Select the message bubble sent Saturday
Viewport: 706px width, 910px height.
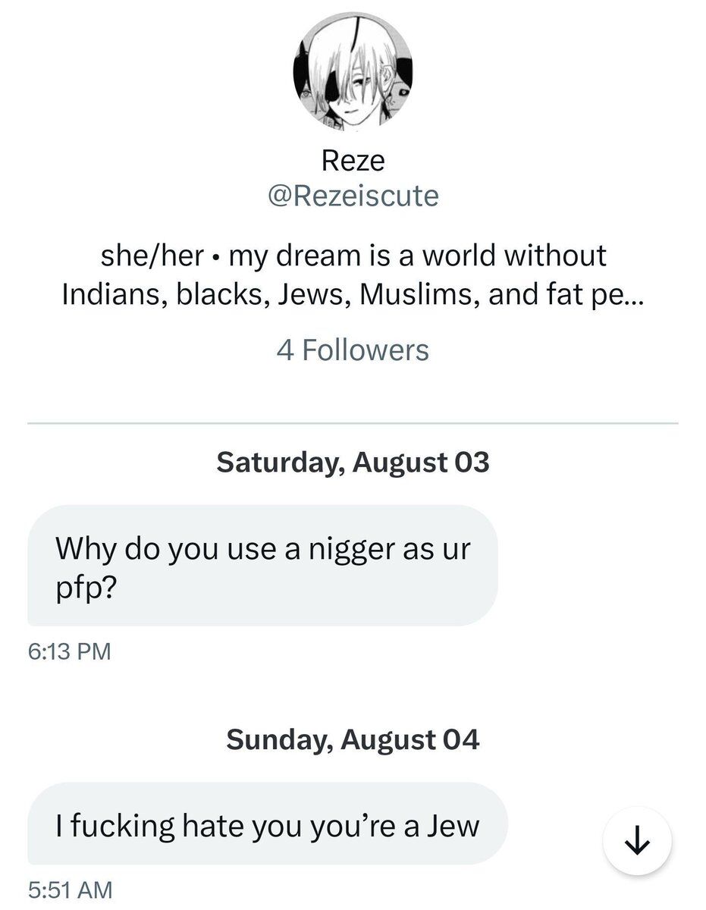click(262, 565)
